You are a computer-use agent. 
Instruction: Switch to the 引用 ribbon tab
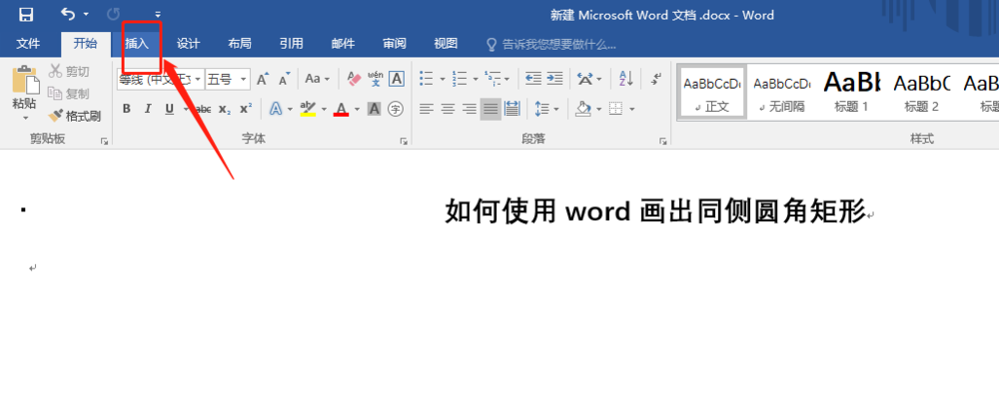291,43
